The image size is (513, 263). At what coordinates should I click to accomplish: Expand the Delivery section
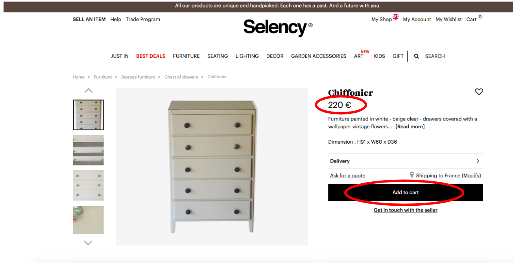(x=405, y=161)
